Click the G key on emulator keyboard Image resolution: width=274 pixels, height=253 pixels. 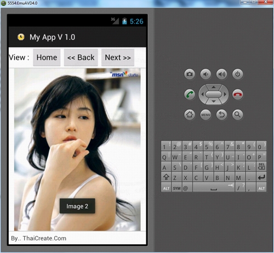click(208, 166)
